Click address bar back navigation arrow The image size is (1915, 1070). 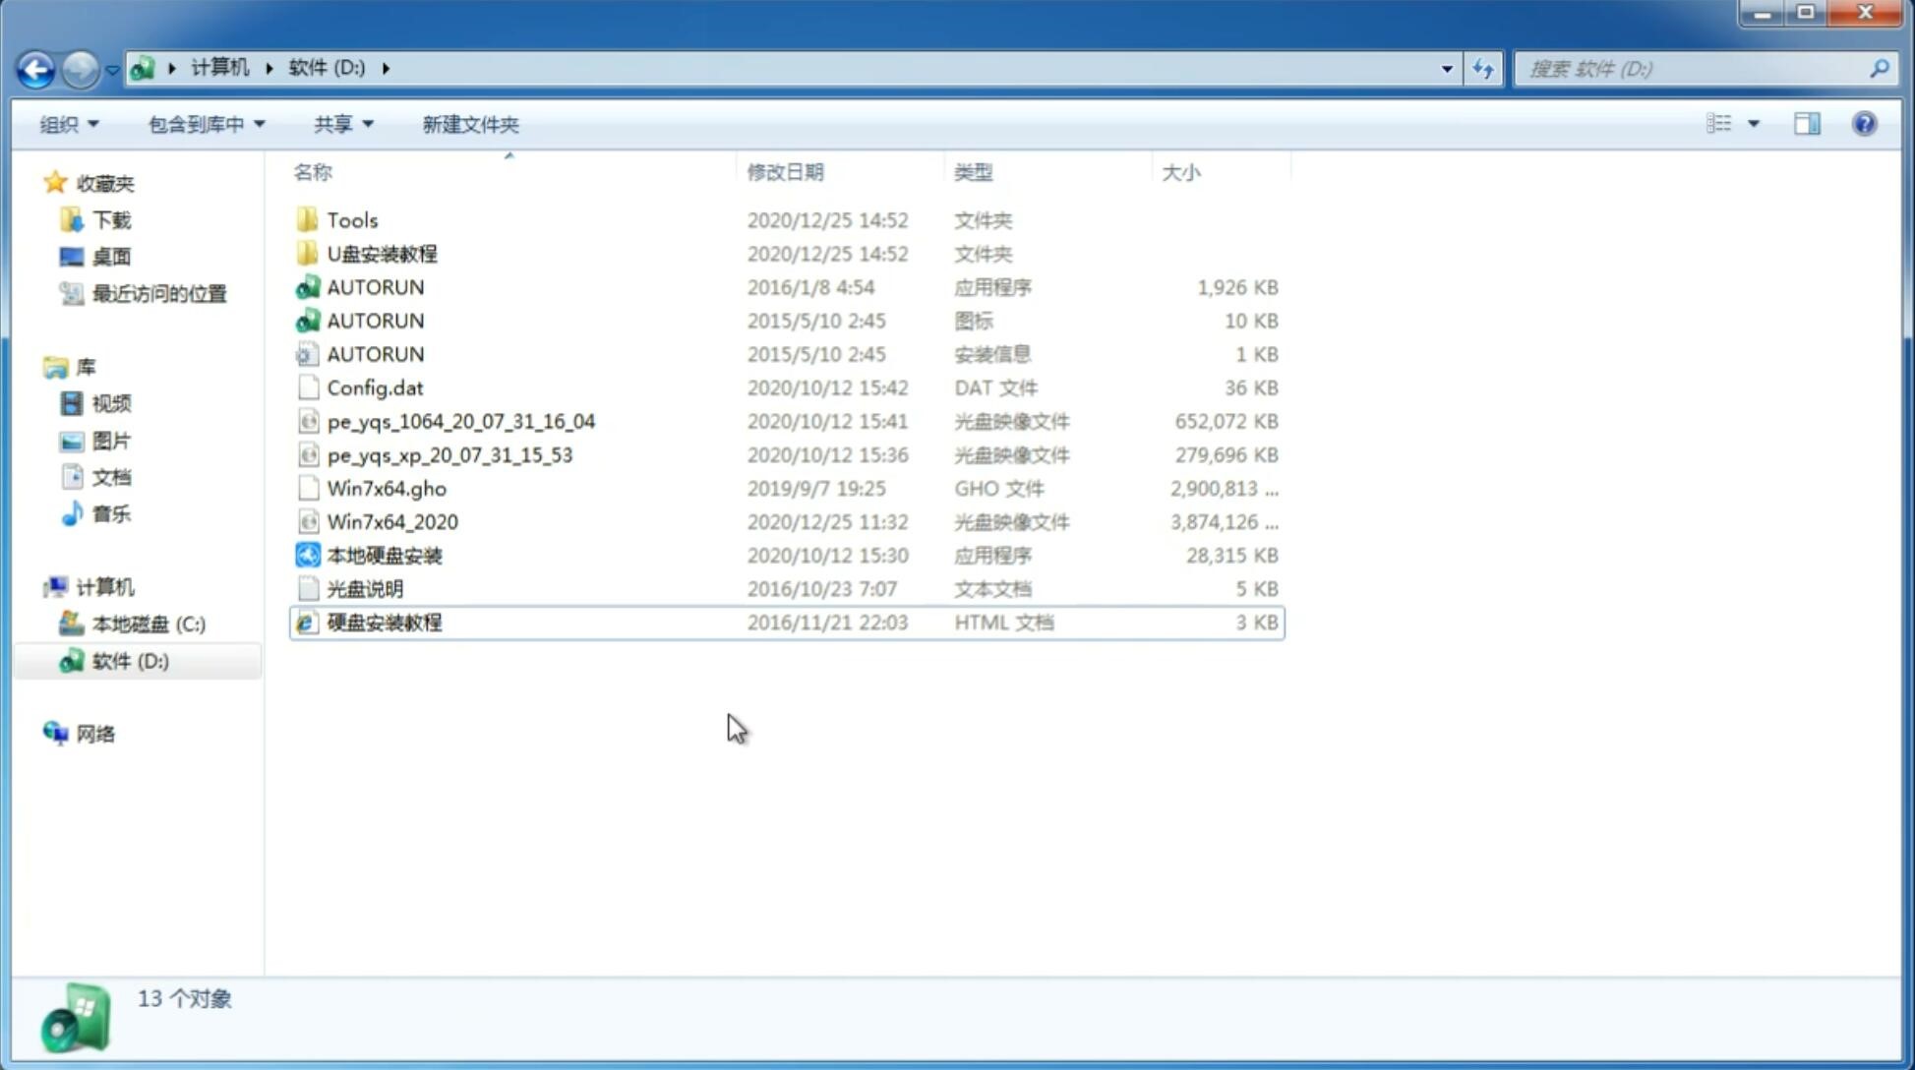(x=35, y=67)
